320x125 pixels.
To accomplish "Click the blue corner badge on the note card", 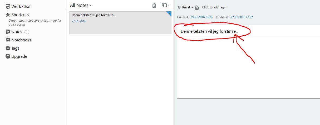I will [x=169, y=13].
